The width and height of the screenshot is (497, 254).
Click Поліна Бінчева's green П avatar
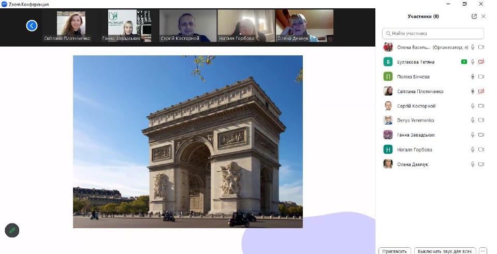(x=388, y=77)
